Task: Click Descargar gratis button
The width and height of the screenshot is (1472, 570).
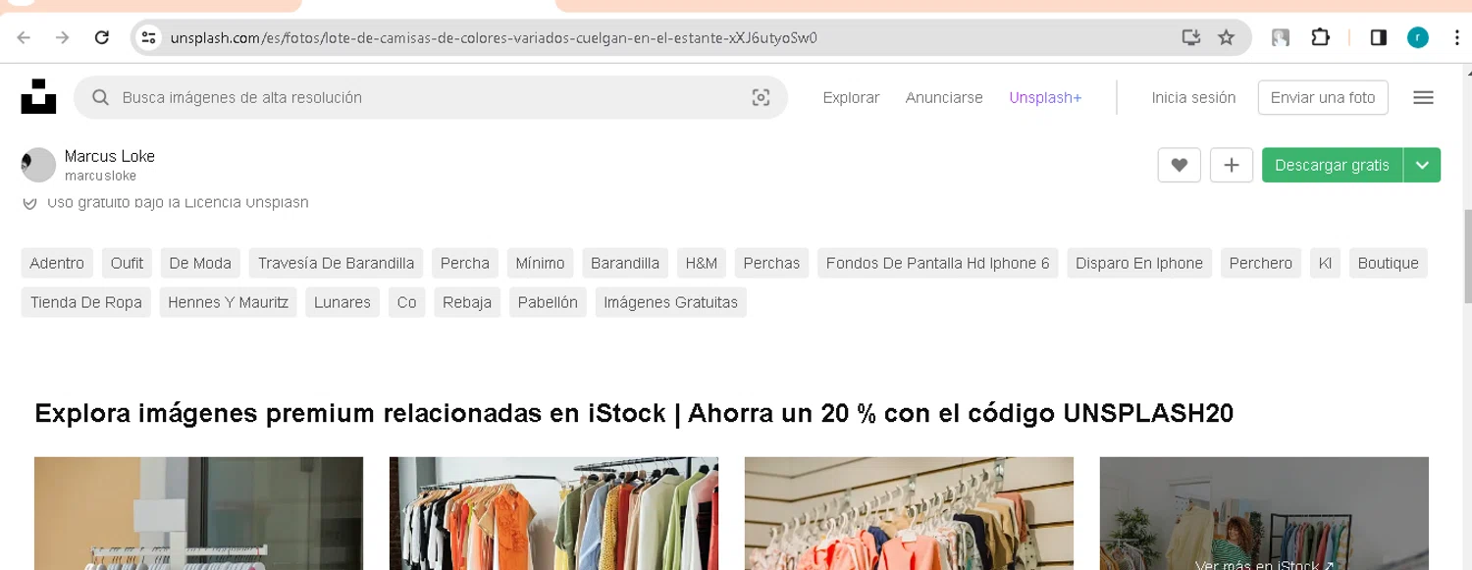Action: [x=1333, y=165]
